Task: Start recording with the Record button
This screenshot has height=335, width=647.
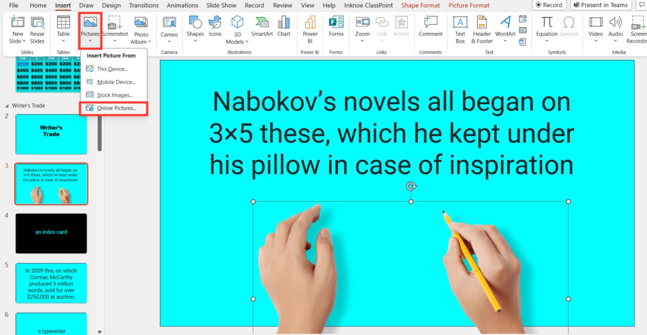Action: point(549,5)
